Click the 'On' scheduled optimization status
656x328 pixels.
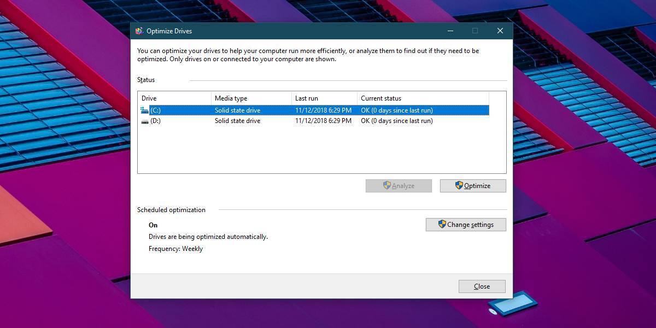point(153,225)
